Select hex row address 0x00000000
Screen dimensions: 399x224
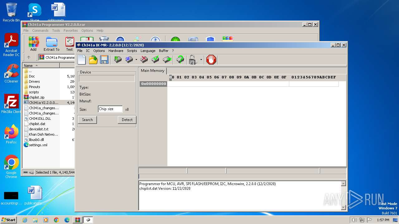tap(153, 84)
